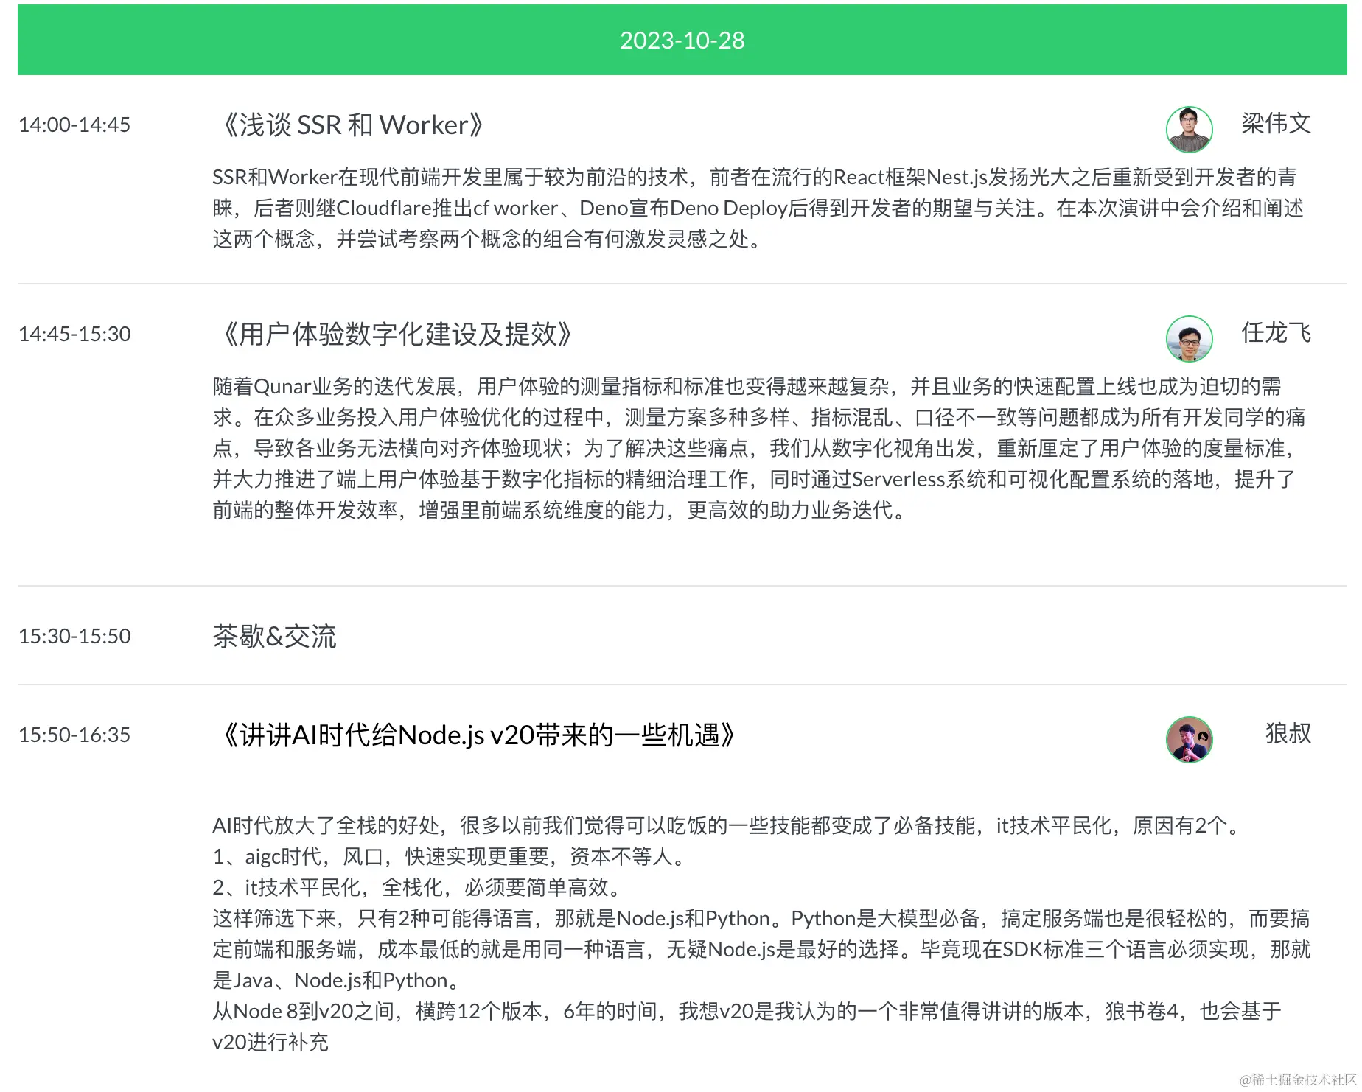Click last line 'v20进行补充'
This screenshot has height=1092, width=1362.
point(270,1042)
